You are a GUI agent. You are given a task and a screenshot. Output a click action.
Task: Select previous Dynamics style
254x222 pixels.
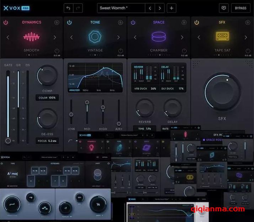pyautogui.click(x=8, y=37)
